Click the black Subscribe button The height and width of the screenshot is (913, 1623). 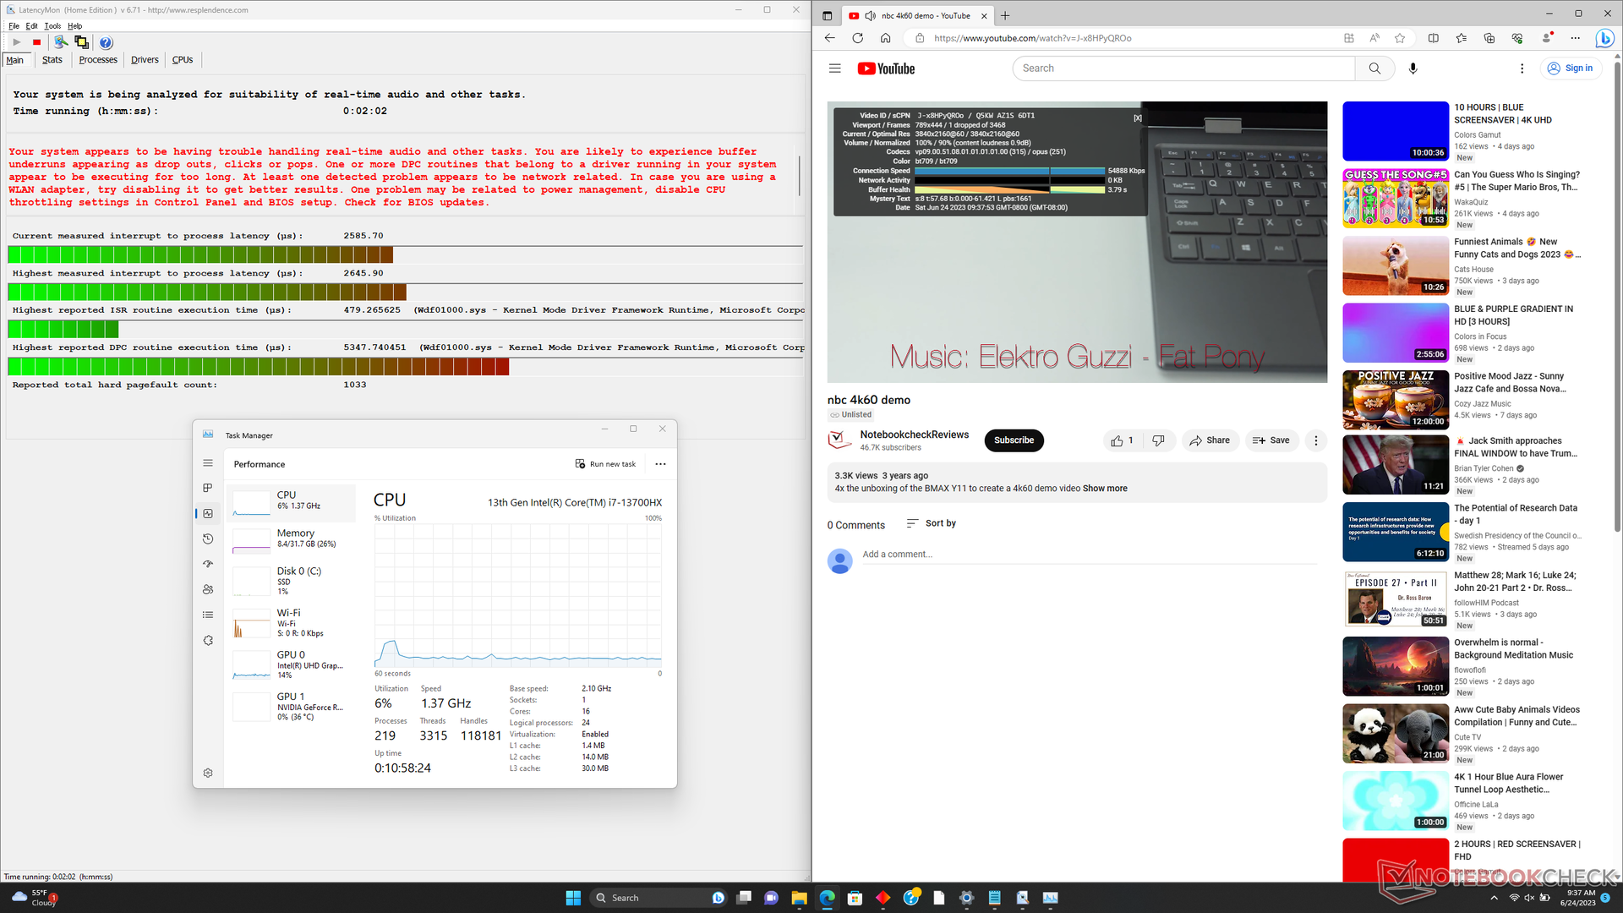tap(1014, 440)
